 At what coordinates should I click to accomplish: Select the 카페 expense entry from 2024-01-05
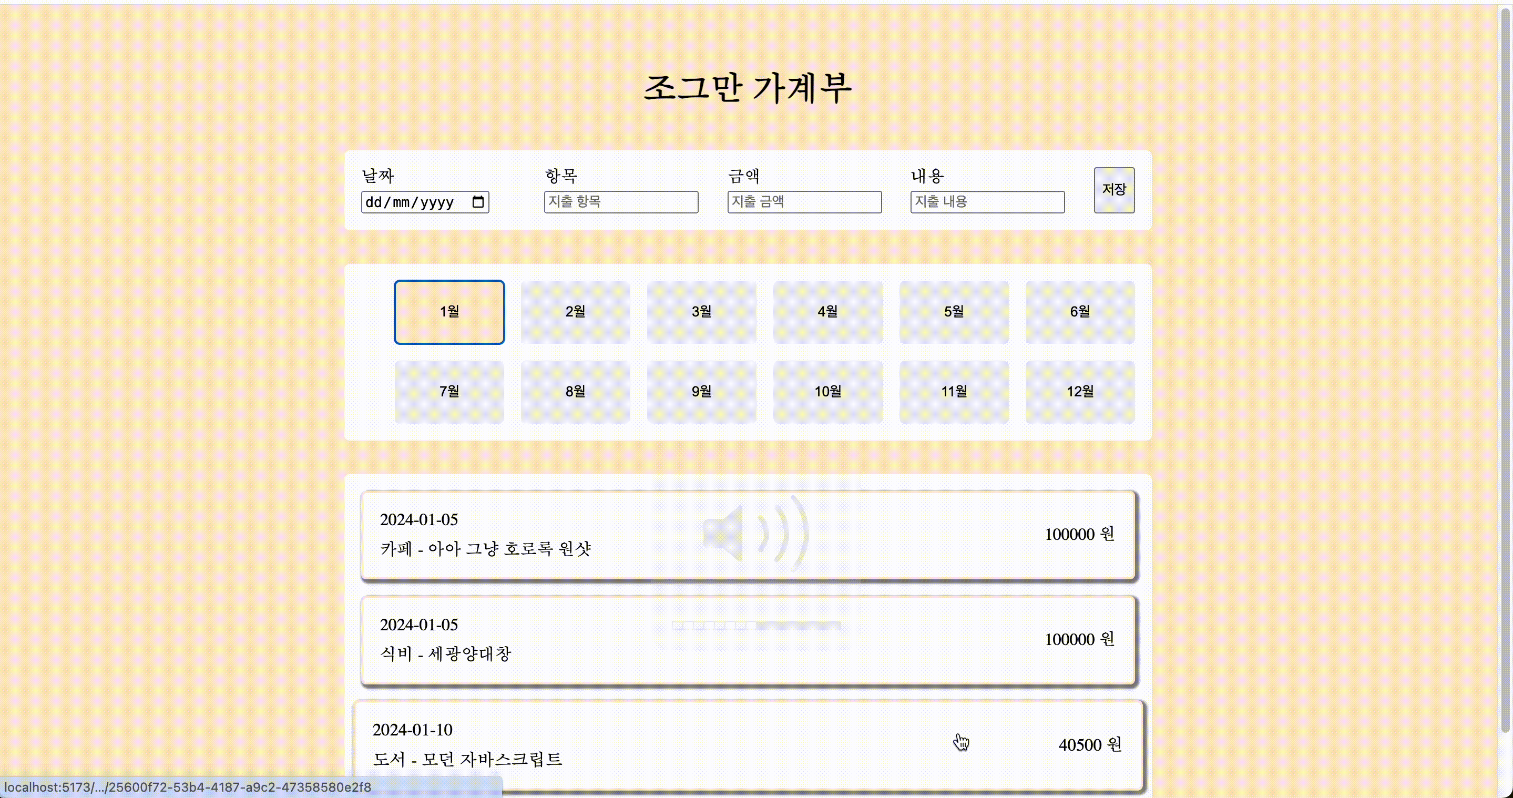click(x=748, y=535)
